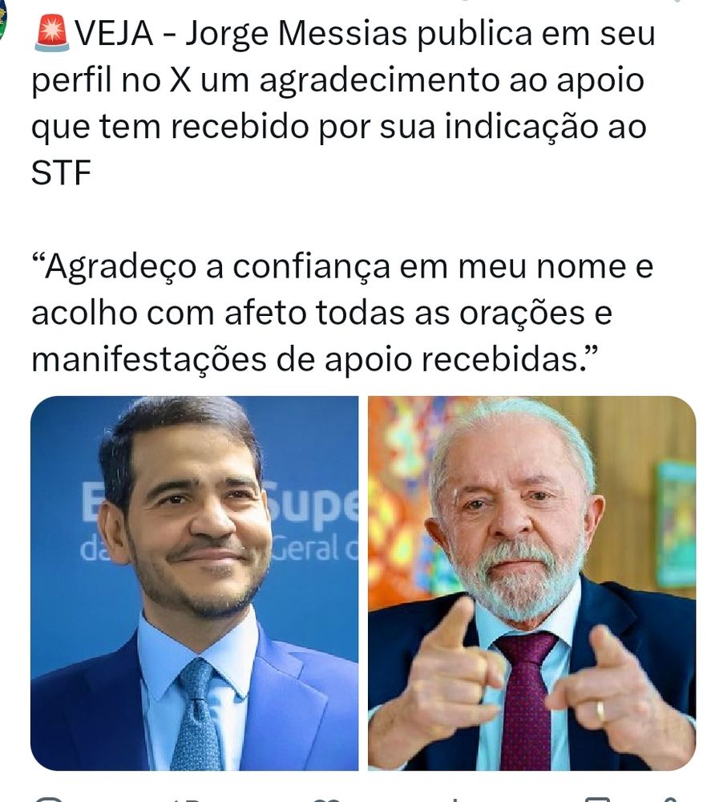Tap the reply icon below the photos
This screenshot has width=711, height=802.
[49, 799]
